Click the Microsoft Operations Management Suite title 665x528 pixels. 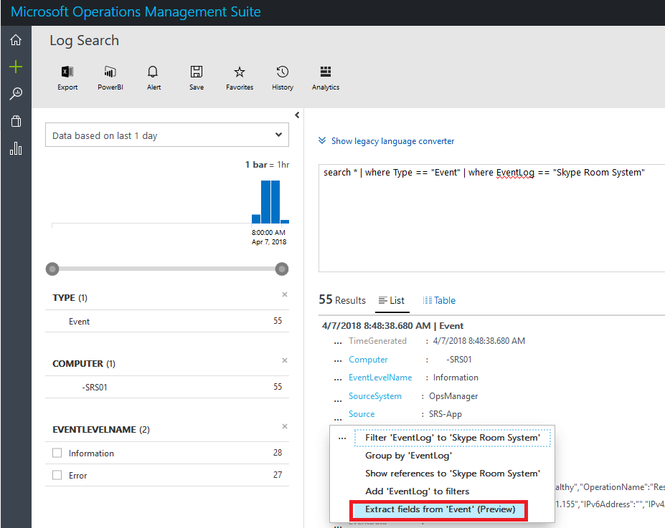tap(136, 12)
